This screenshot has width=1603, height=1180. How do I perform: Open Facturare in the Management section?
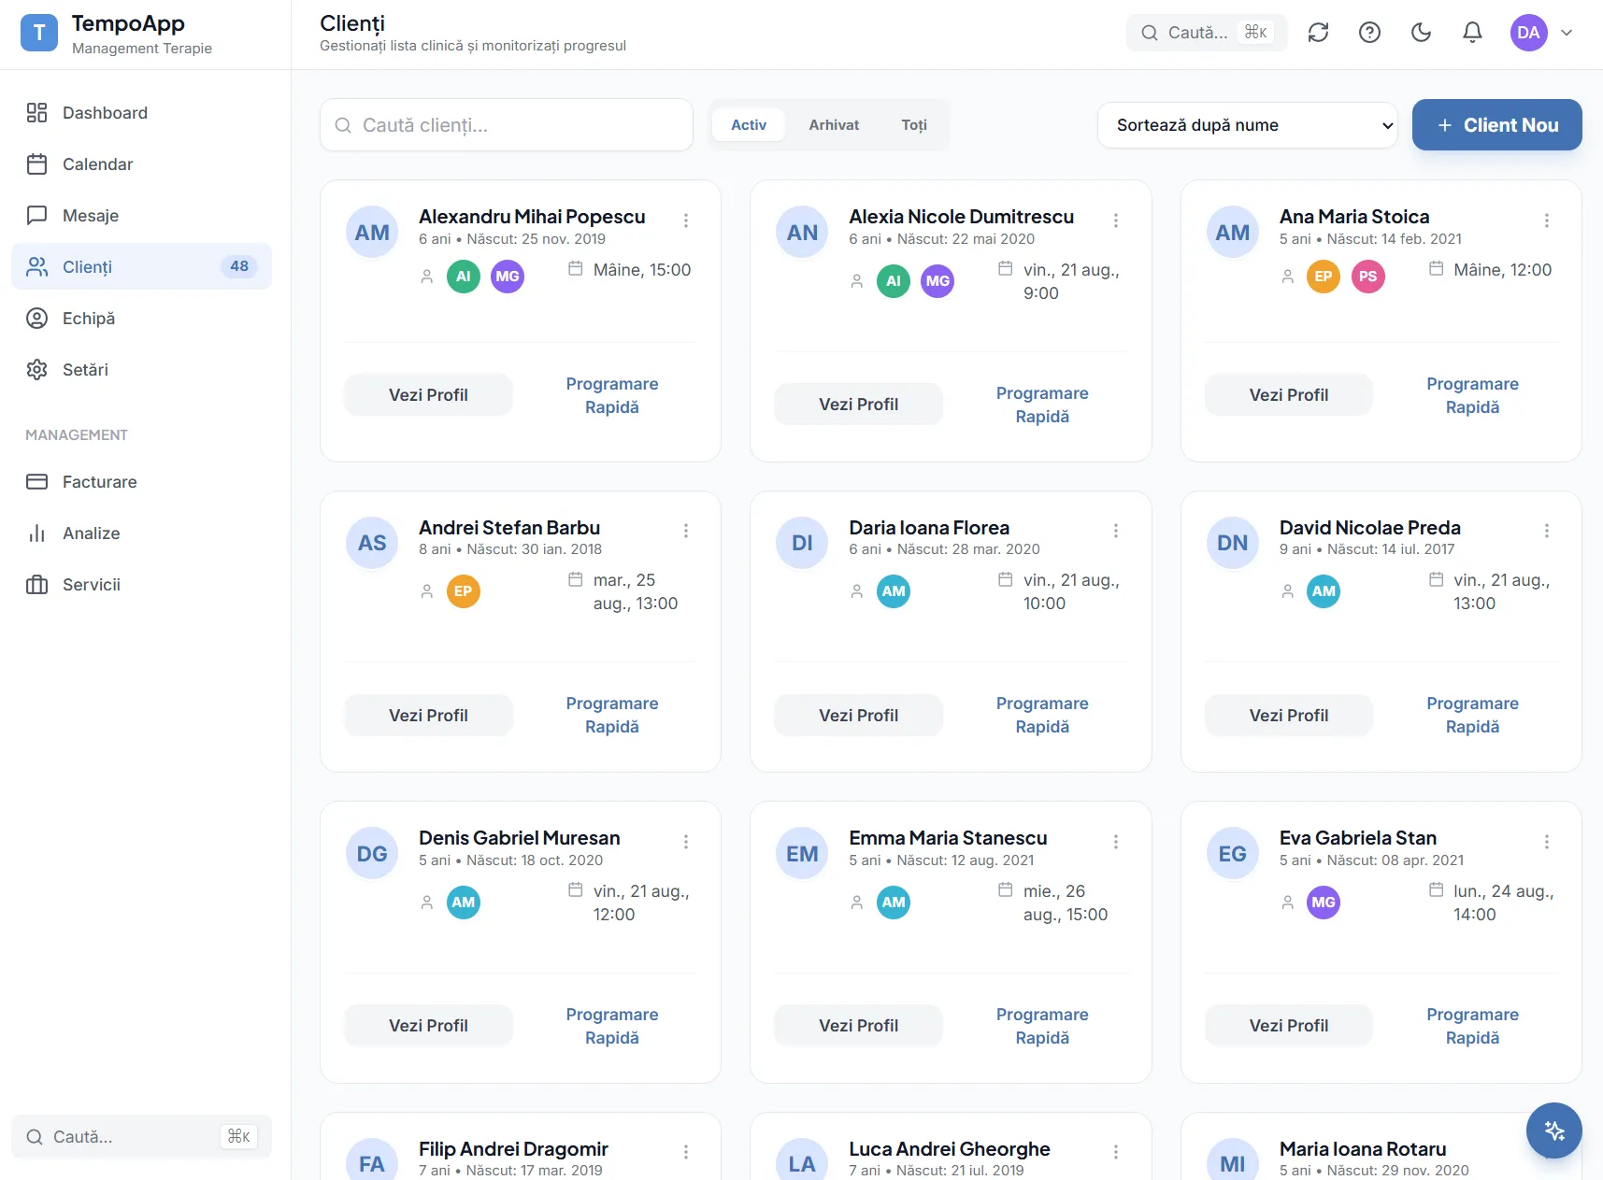click(141, 482)
